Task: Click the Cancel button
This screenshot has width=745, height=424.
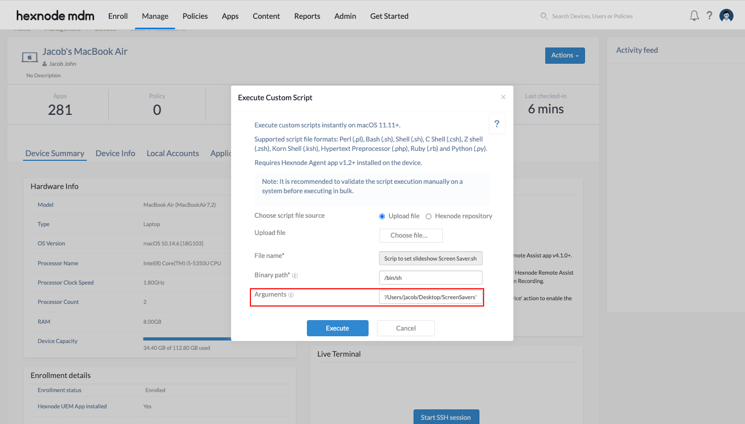Action: (x=406, y=328)
